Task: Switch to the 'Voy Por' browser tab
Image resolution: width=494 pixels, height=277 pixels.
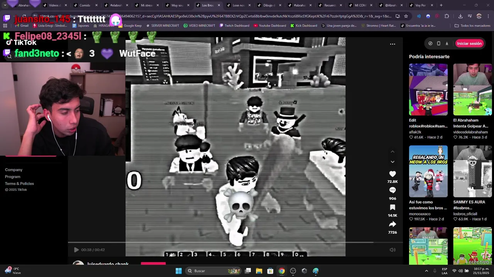Action: (421, 5)
